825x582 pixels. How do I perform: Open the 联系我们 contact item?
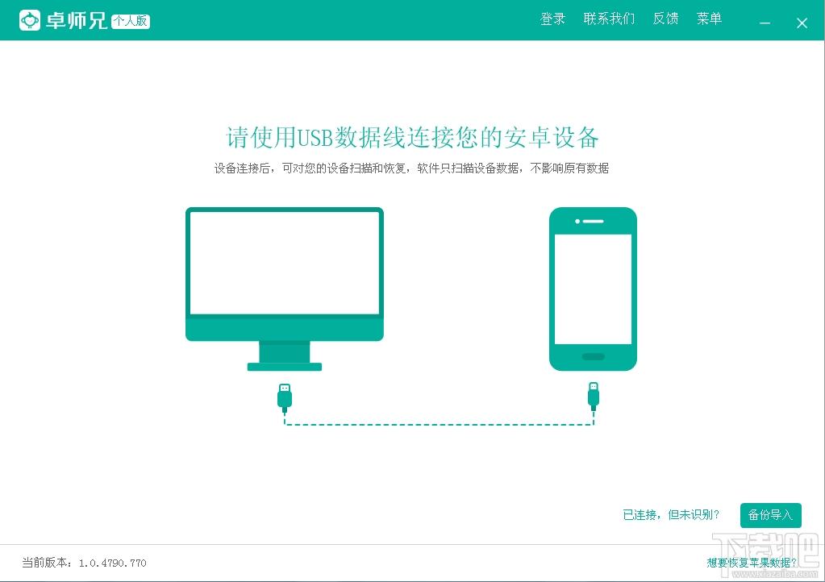click(610, 19)
